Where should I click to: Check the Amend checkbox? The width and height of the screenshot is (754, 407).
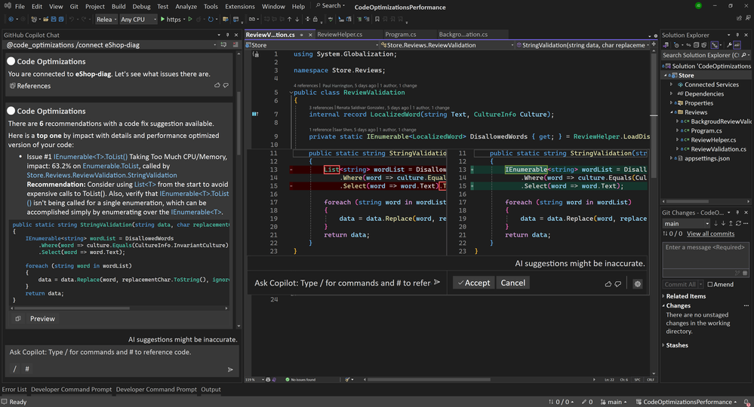point(710,284)
